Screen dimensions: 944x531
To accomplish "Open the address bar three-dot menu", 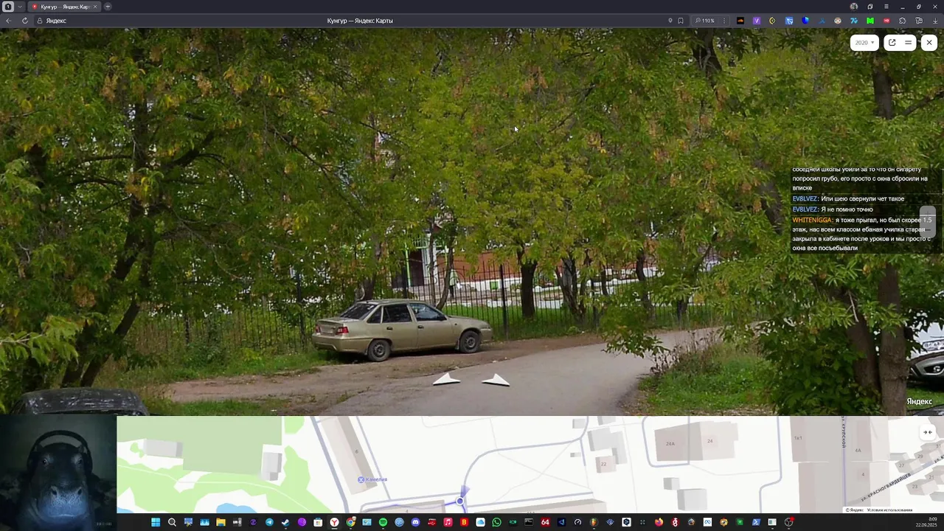I will pyautogui.click(x=724, y=21).
